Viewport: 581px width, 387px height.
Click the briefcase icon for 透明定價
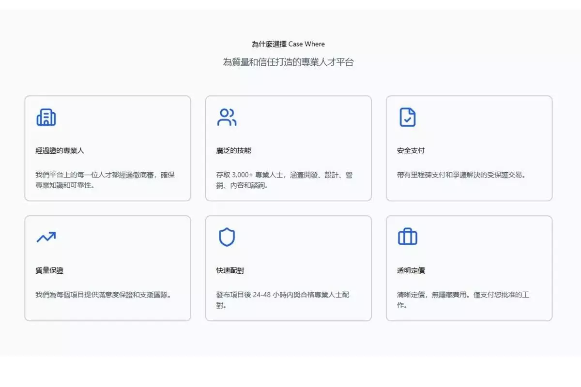[x=407, y=237]
